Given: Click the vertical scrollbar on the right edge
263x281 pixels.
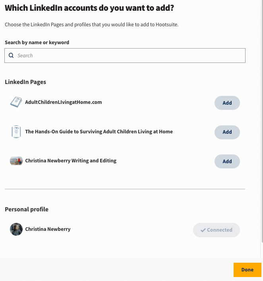Looking at the screenshot, I should pyautogui.click(x=262, y=122).
